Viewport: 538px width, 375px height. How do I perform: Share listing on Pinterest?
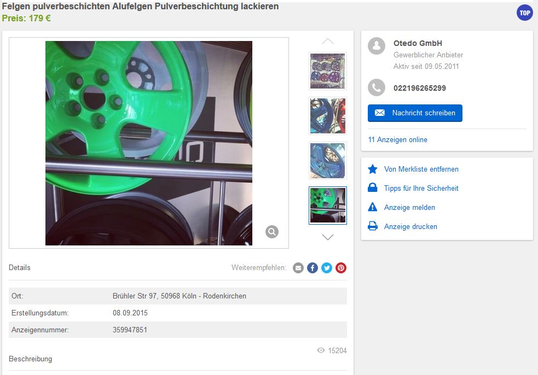(x=341, y=268)
